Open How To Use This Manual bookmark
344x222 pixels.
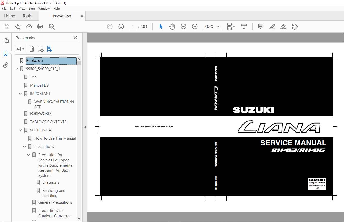pos(55,138)
